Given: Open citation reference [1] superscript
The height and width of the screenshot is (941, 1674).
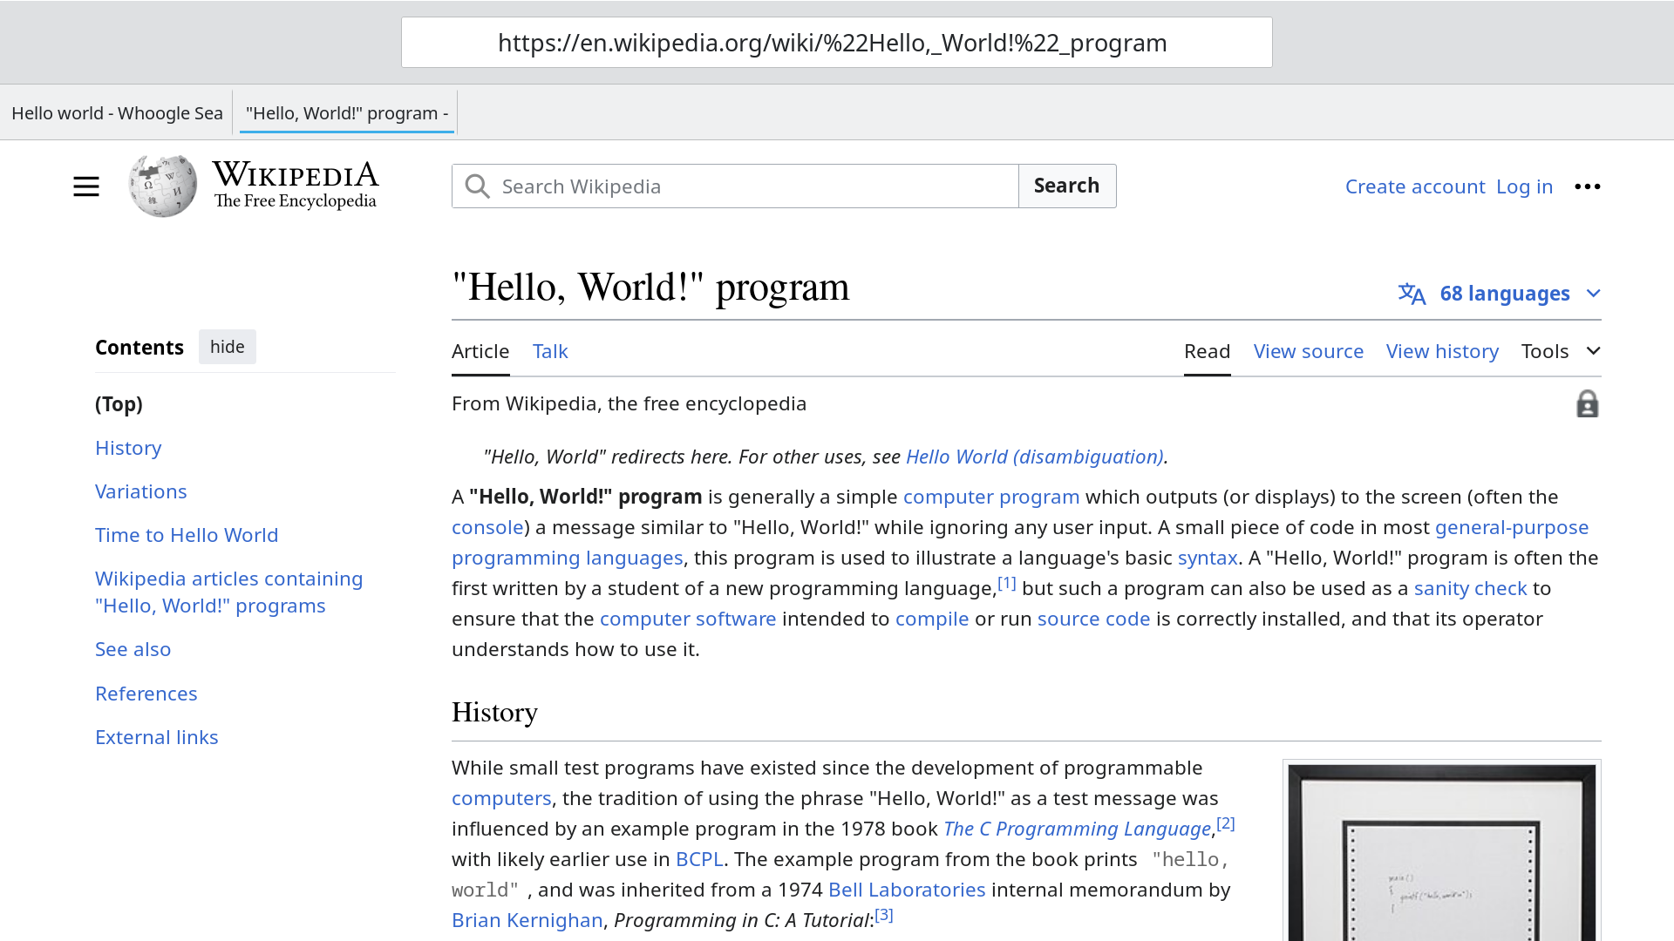Looking at the screenshot, I should [1006, 583].
